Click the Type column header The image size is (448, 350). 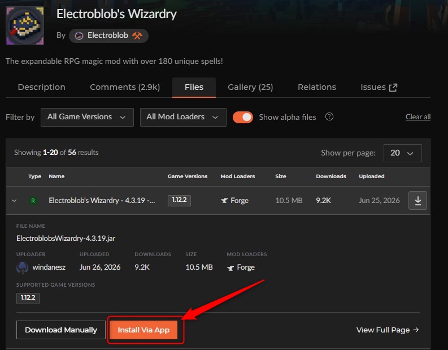pos(34,176)
